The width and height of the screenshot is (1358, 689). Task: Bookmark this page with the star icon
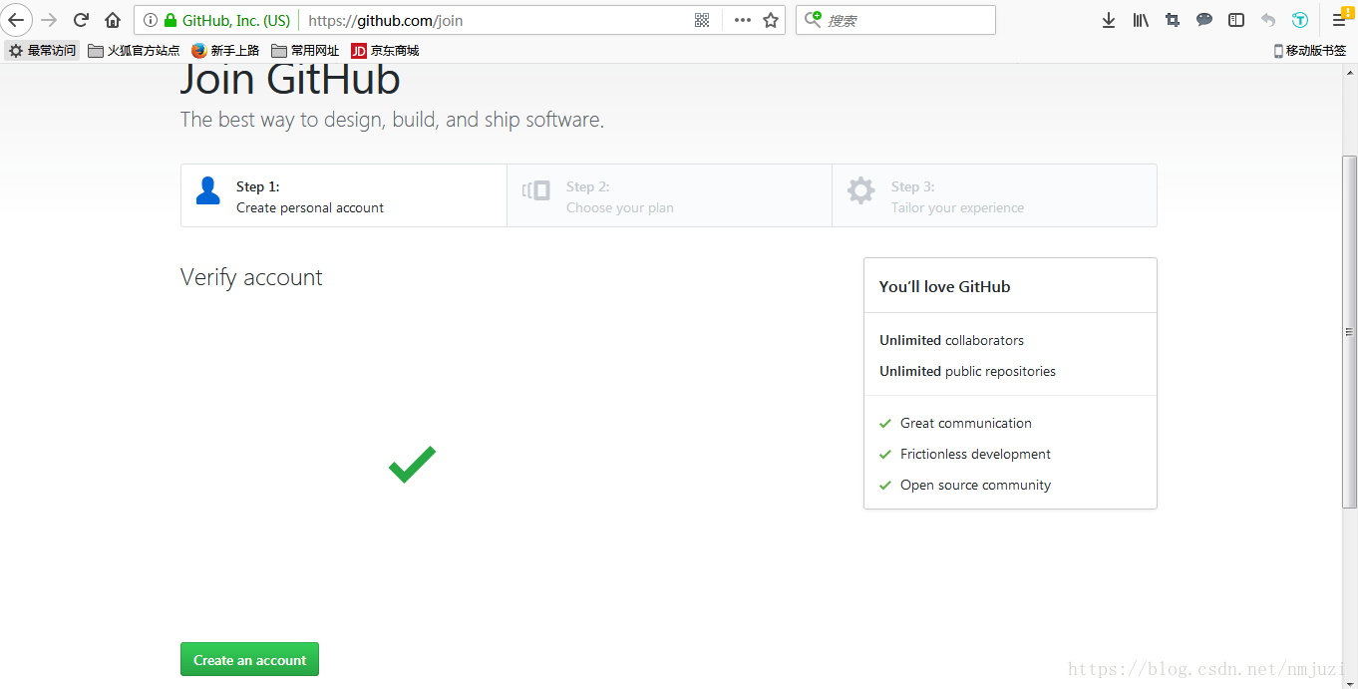pyautogui.click(x=771, y=20)
